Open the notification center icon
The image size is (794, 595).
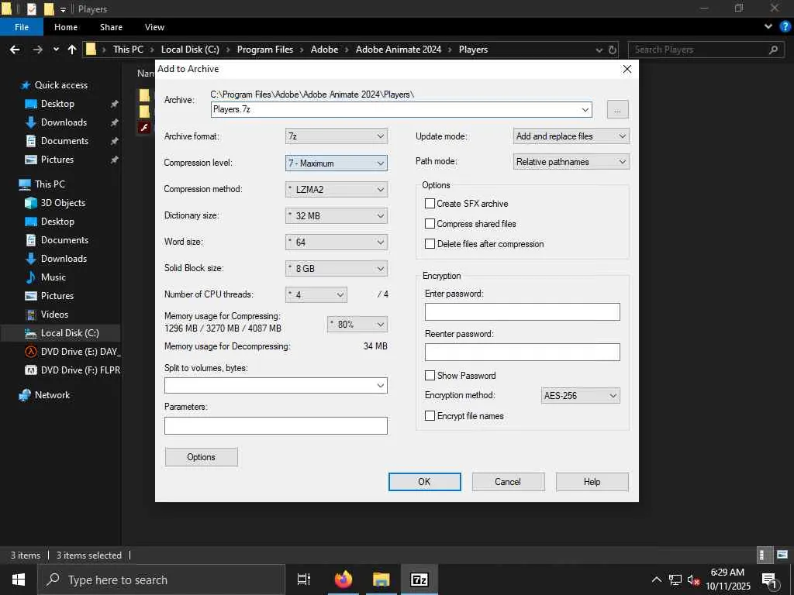point(769,580)
